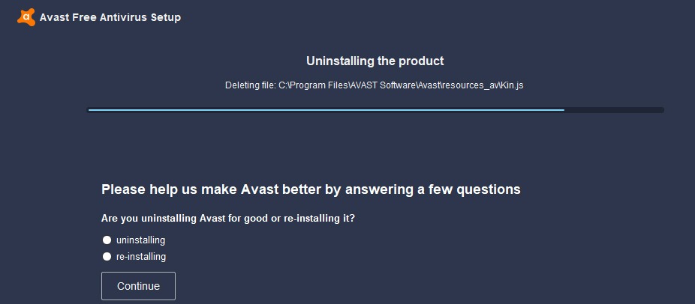Screen dimensions: 695x304
Task: Click the dark unfilled end of progress bar
Action: coord(614,110)
